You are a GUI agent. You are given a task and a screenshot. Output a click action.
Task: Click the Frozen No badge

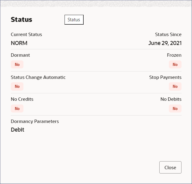click(x=175, y=64)
